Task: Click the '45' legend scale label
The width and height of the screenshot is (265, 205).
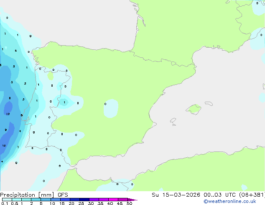Action: 120,203
